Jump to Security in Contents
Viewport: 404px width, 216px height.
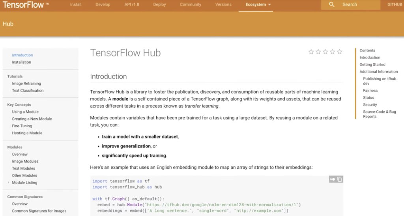pos(370,104)
